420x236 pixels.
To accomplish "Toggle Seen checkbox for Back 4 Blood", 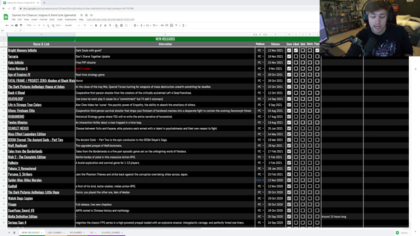I will coord(289,93).
